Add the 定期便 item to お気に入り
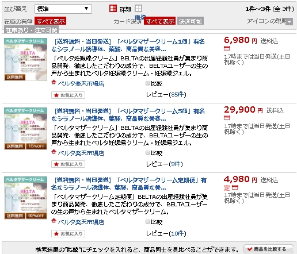The width and height of the screenshot is (297, 254). (x=68, y=234)
